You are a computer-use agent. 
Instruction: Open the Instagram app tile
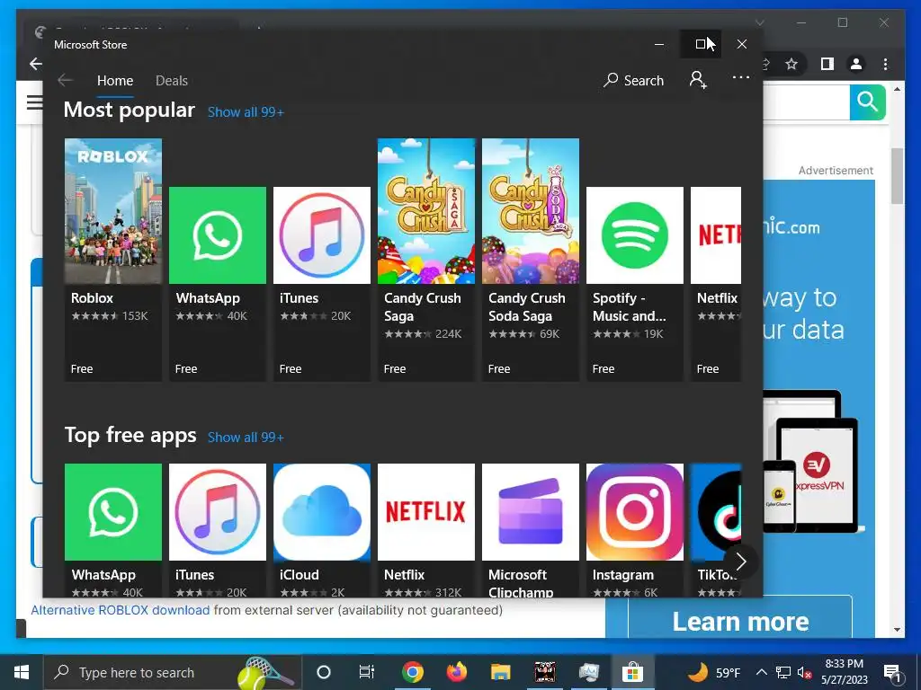635,530
